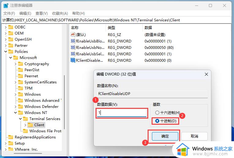Collapse the Microsoft tree node

(x=11, y=58)
